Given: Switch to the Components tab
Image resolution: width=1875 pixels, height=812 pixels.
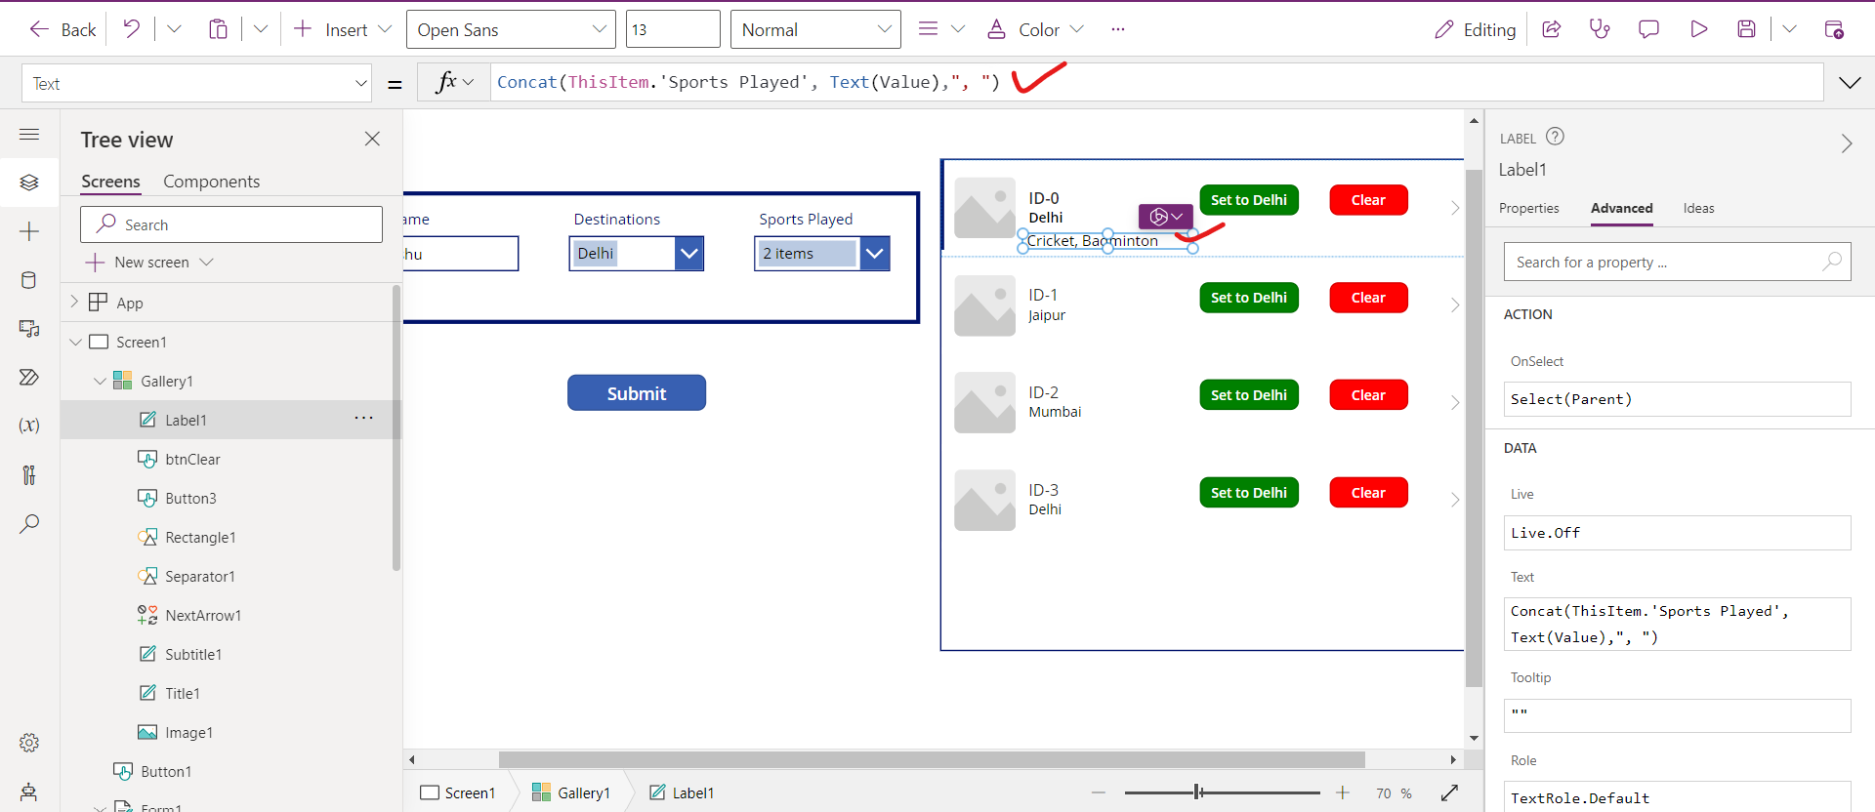Looking at the screenshot, I should 211,182.
